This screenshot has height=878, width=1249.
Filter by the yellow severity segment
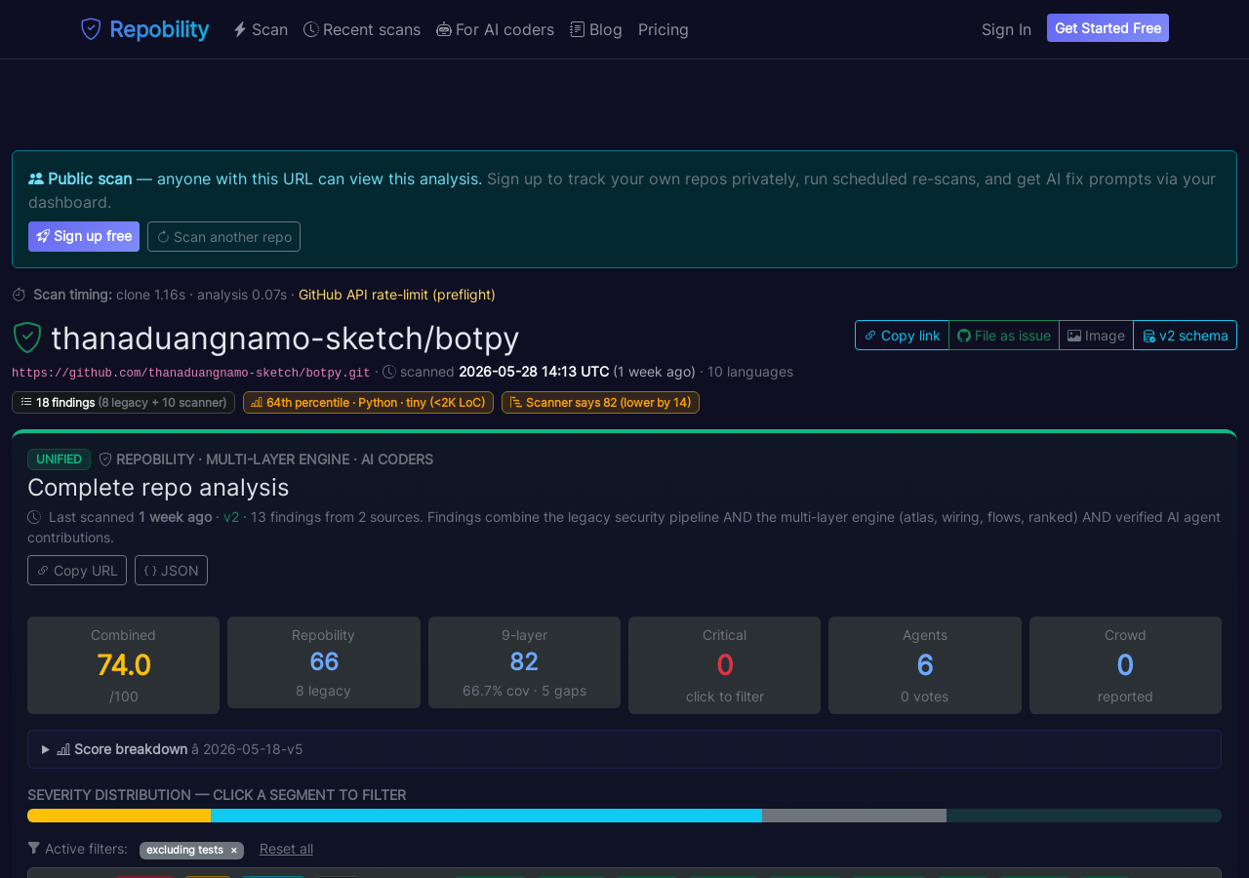[119, 816]
